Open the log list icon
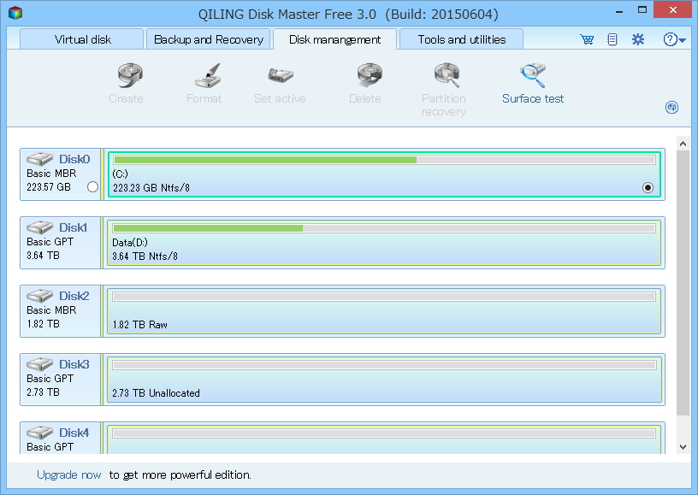This screenshot has width=698, height=495. tap(612, 38)
